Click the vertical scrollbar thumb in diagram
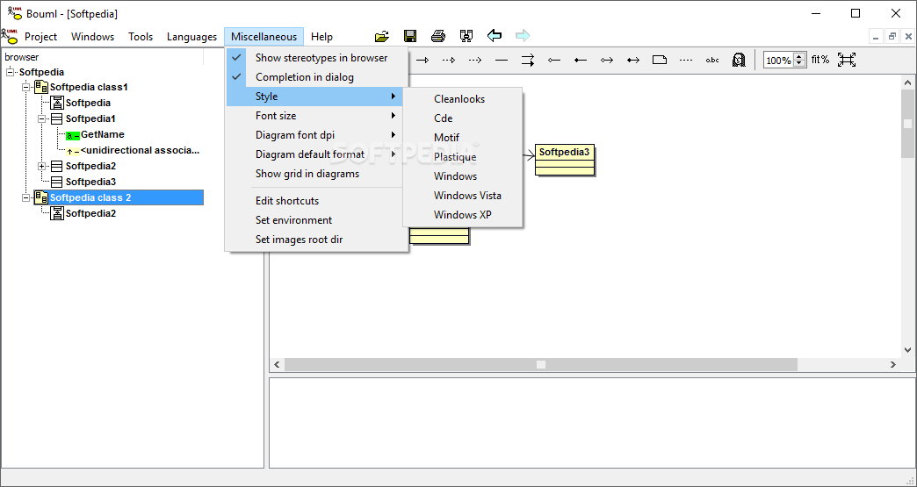917x487 pixels. click(907, 123)
